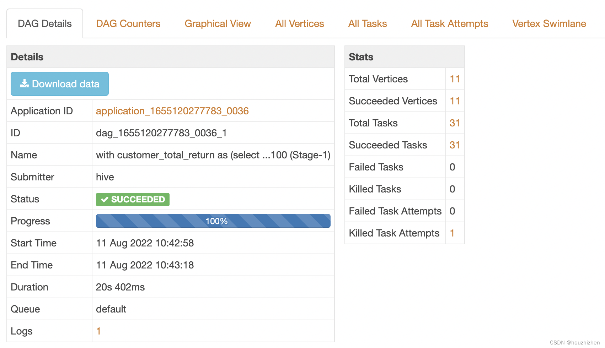605x348 pixels.
Task: Click the Logs link number 1
Action: click(x=98, y=331)
